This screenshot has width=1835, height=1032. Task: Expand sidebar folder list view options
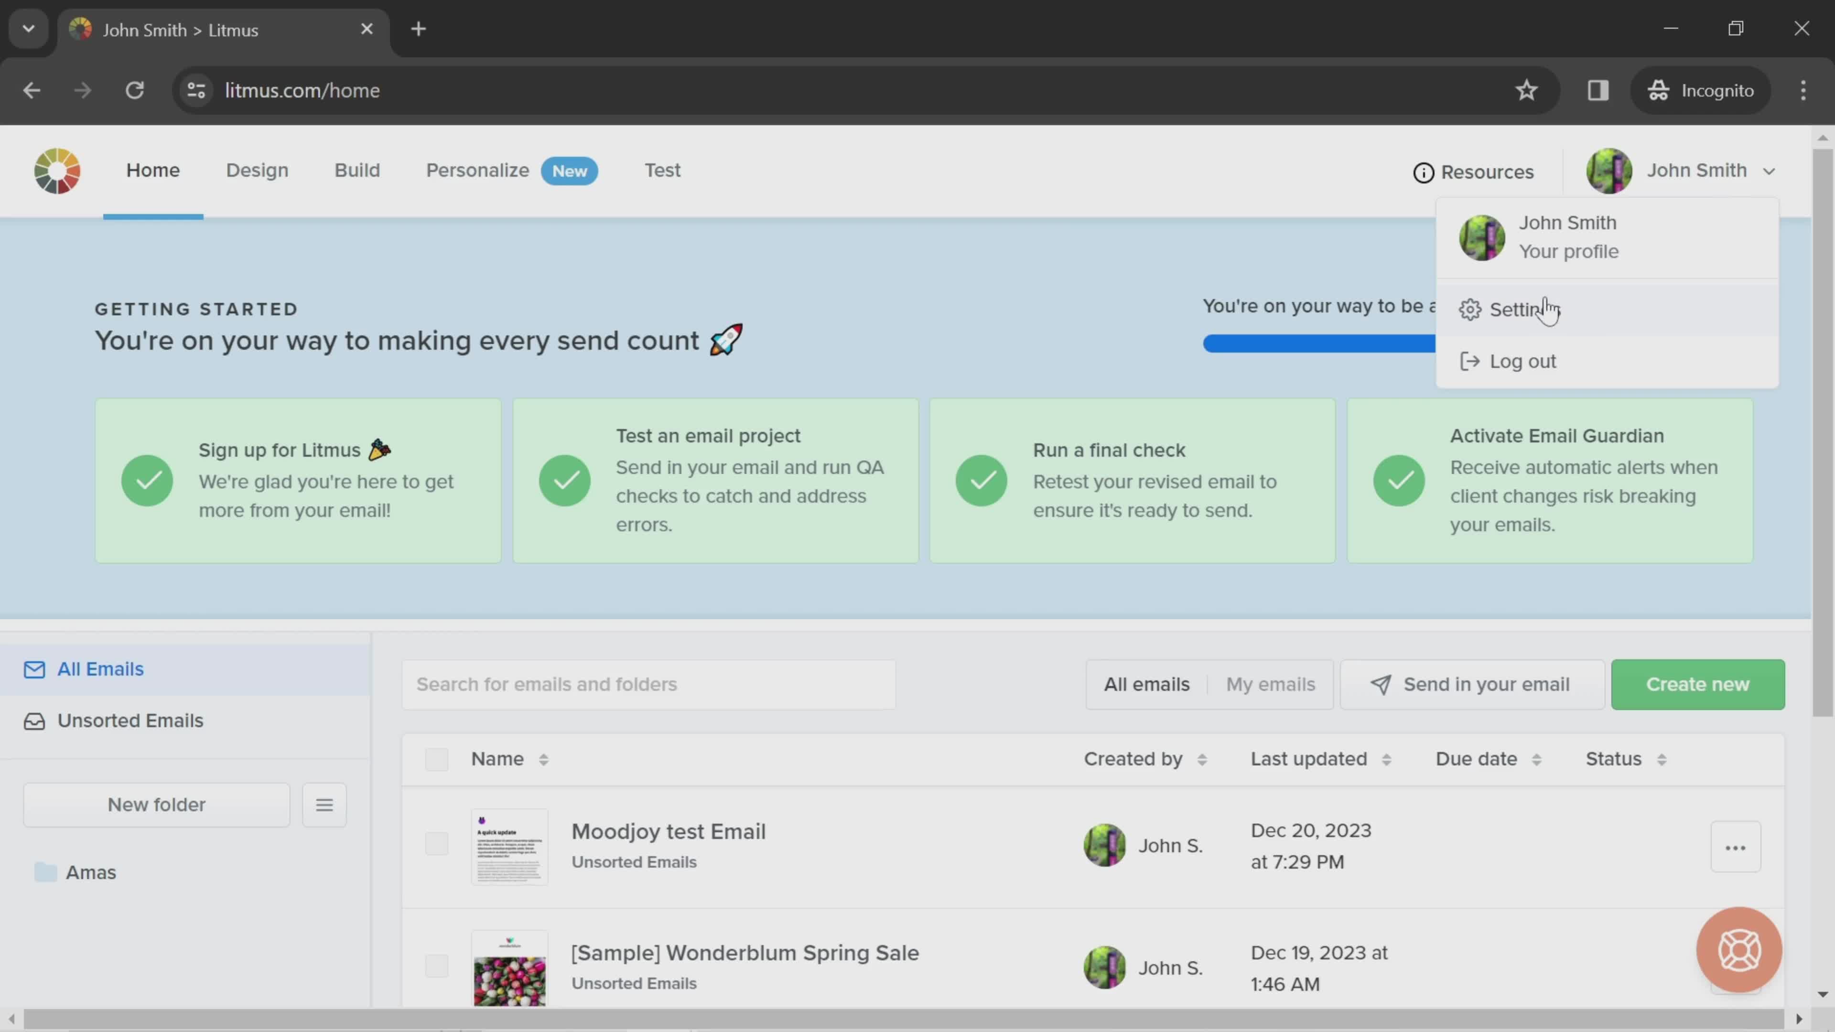click(x=324, y=804)
